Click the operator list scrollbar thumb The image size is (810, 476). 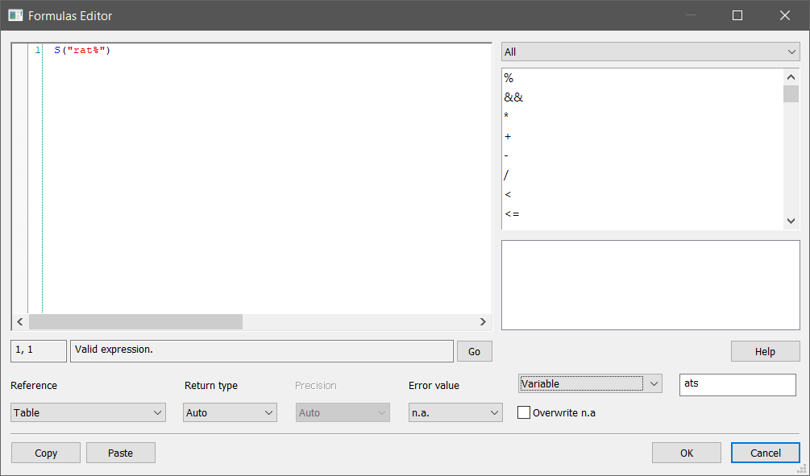click(791, 94)
